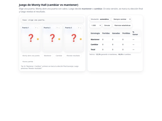Viewport: 162px width, 121px height.
Task: Start a Nueva partida
Action: click(28, 62)
